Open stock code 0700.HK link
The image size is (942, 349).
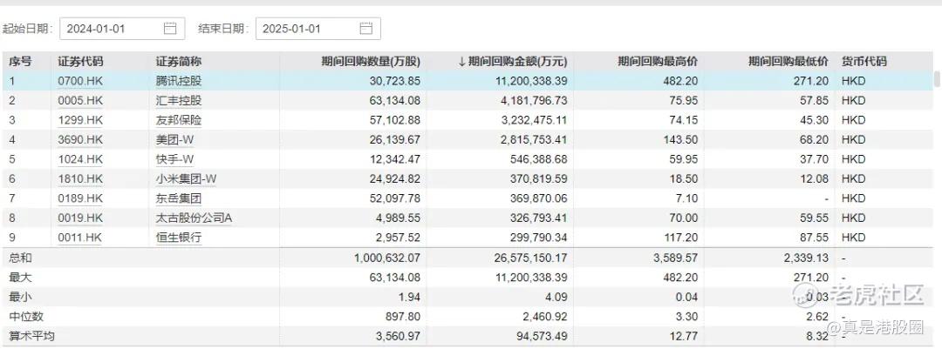tap(80, 81)
